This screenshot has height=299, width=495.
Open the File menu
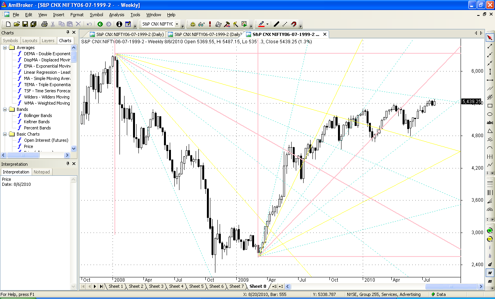click(16, 15)
